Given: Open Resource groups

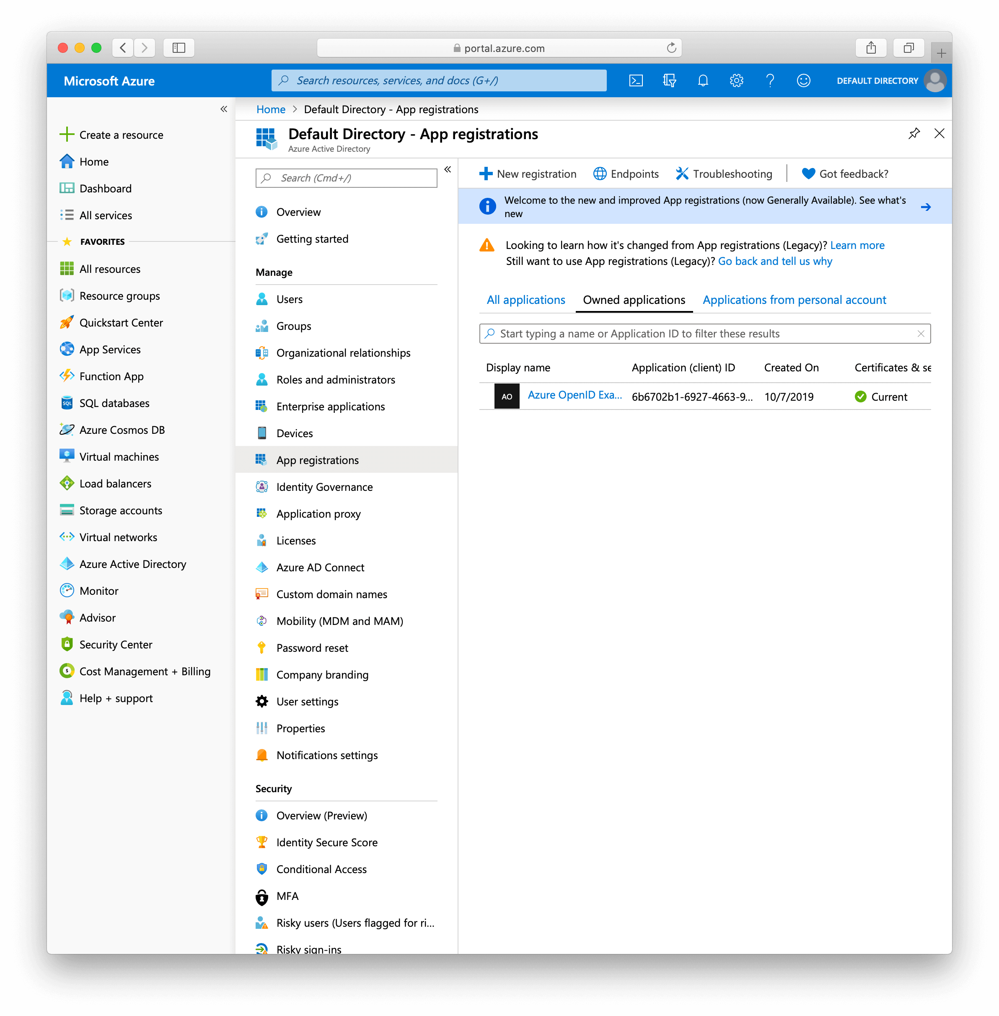Looking at the screenshot, I should 110,295.
